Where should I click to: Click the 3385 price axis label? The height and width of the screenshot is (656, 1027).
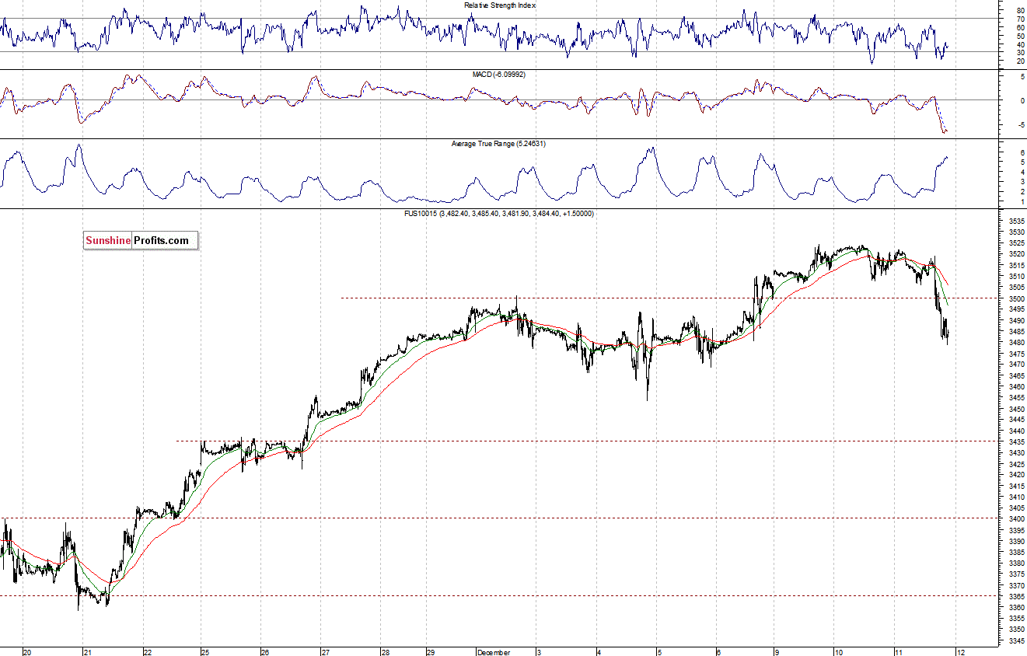[1015, 552]
